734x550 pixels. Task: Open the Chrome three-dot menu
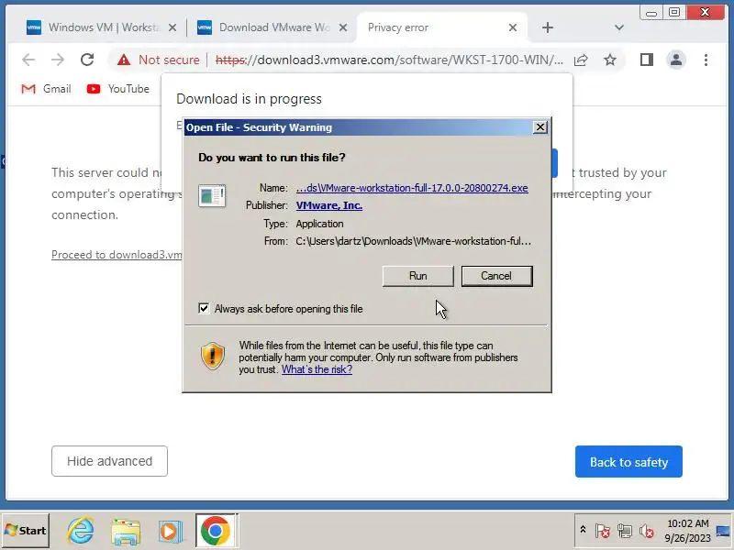pyautogui.click(x=706, y=60)
